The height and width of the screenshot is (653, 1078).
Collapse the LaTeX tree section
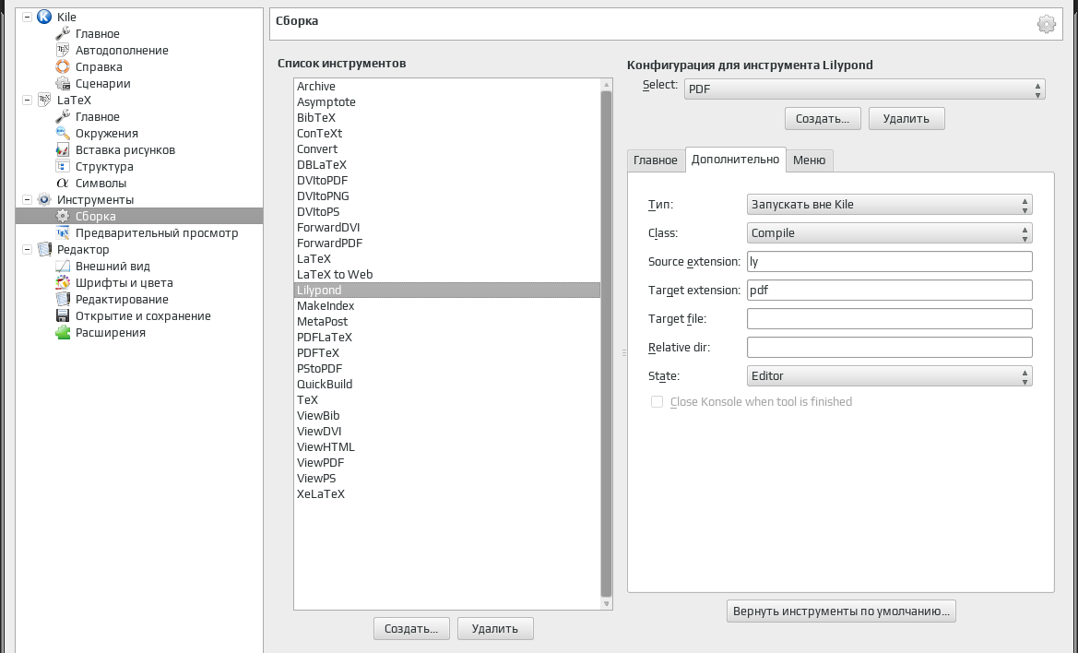pos(27,100)
